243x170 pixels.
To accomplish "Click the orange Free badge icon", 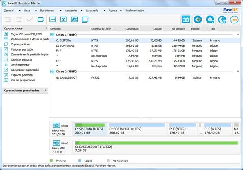I will (x=234, y=20).
